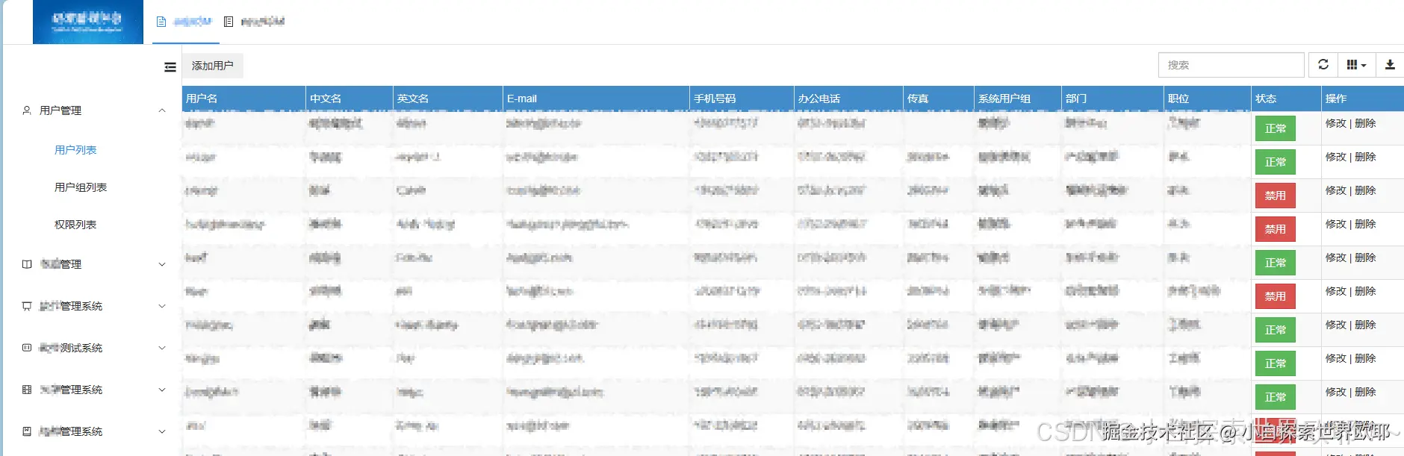
Task: Click 修改 in the third table row
Action: click(1336, 190)
